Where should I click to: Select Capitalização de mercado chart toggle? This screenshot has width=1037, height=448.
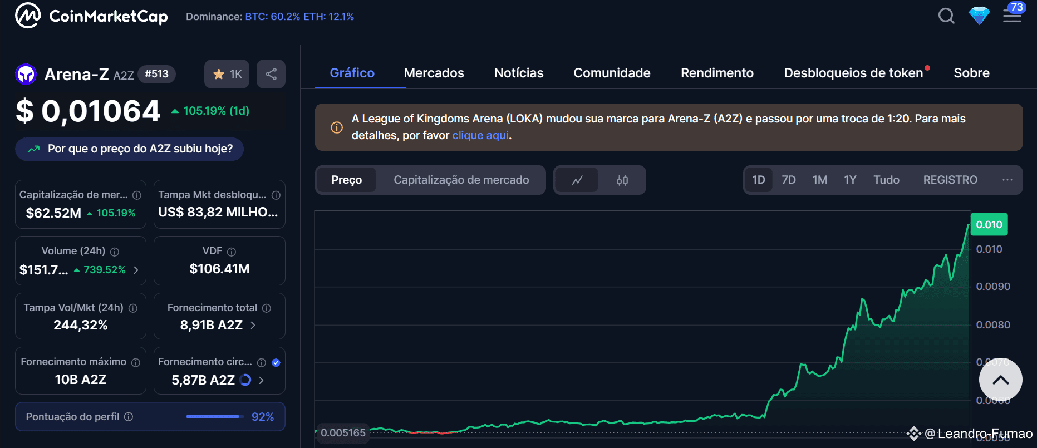[461, 180]
